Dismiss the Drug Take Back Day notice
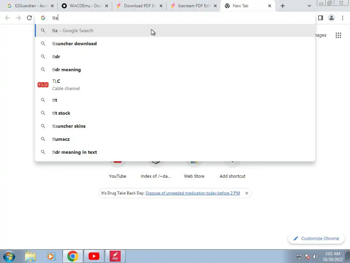Screen dimensions: 350x263 (x=247, y=193)
